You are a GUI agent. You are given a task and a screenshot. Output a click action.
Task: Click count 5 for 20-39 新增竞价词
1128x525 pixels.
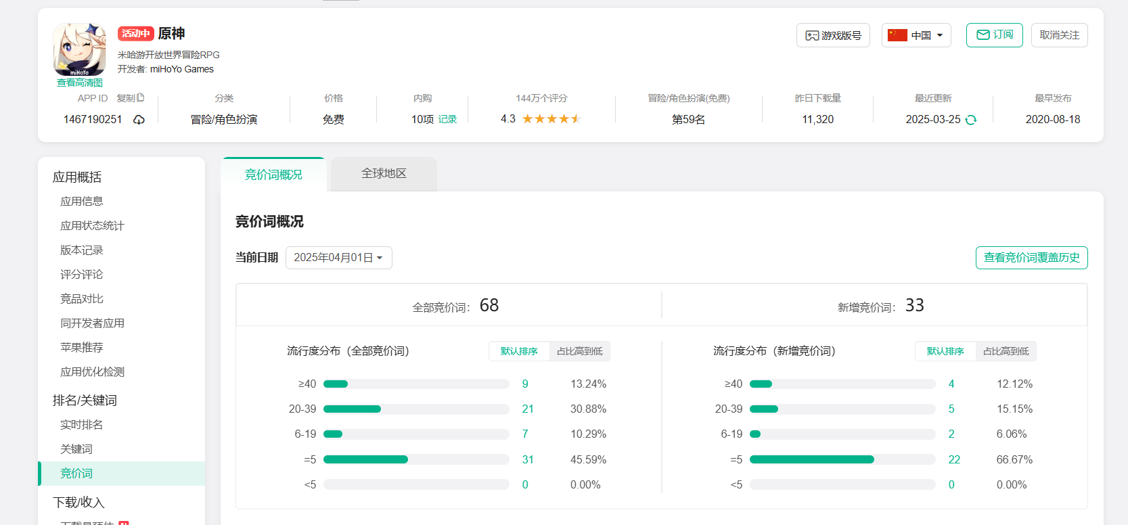click(x=951, y=409)
